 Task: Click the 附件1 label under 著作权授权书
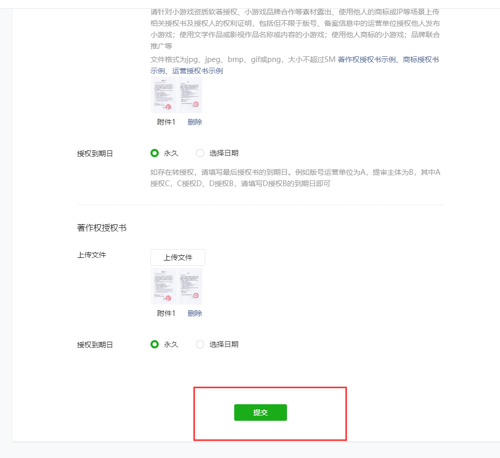[x=166, y=313]
